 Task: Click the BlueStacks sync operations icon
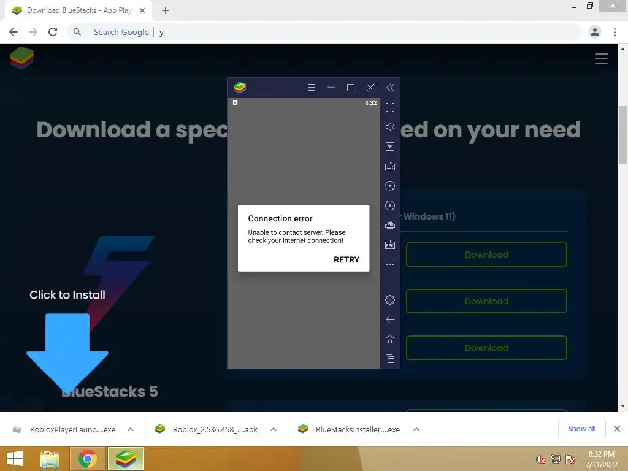tap(390, 205)
